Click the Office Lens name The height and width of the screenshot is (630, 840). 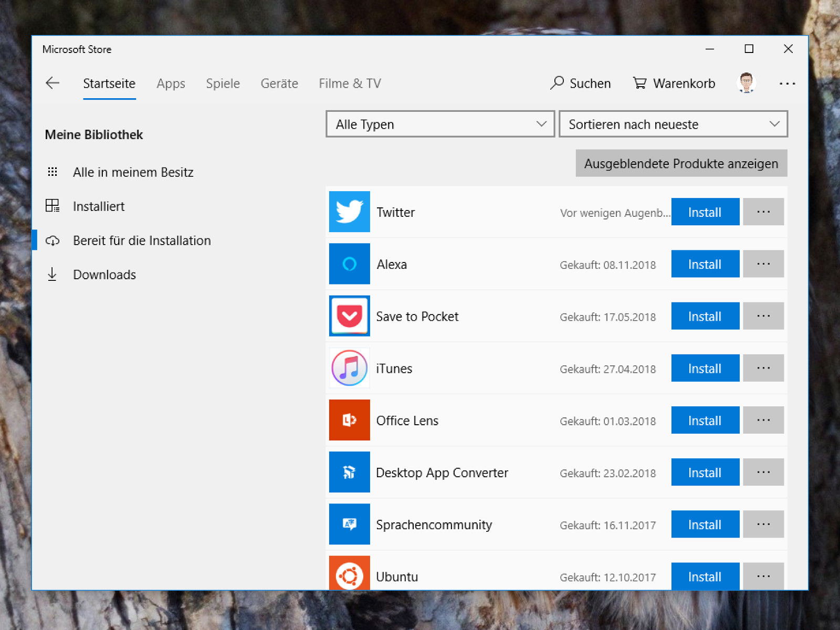click(x=407, y=421)
